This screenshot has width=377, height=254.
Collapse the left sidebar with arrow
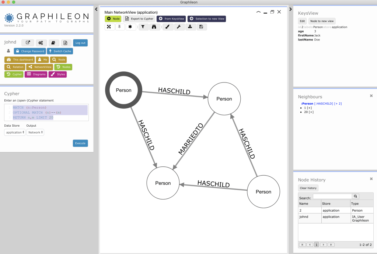[x=96, y=9]
